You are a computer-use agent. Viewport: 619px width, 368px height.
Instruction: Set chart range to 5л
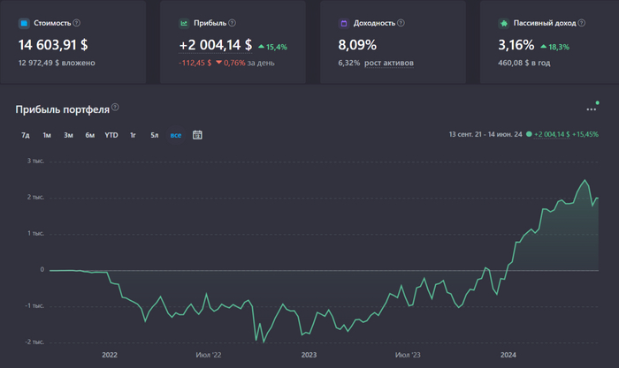154,135
